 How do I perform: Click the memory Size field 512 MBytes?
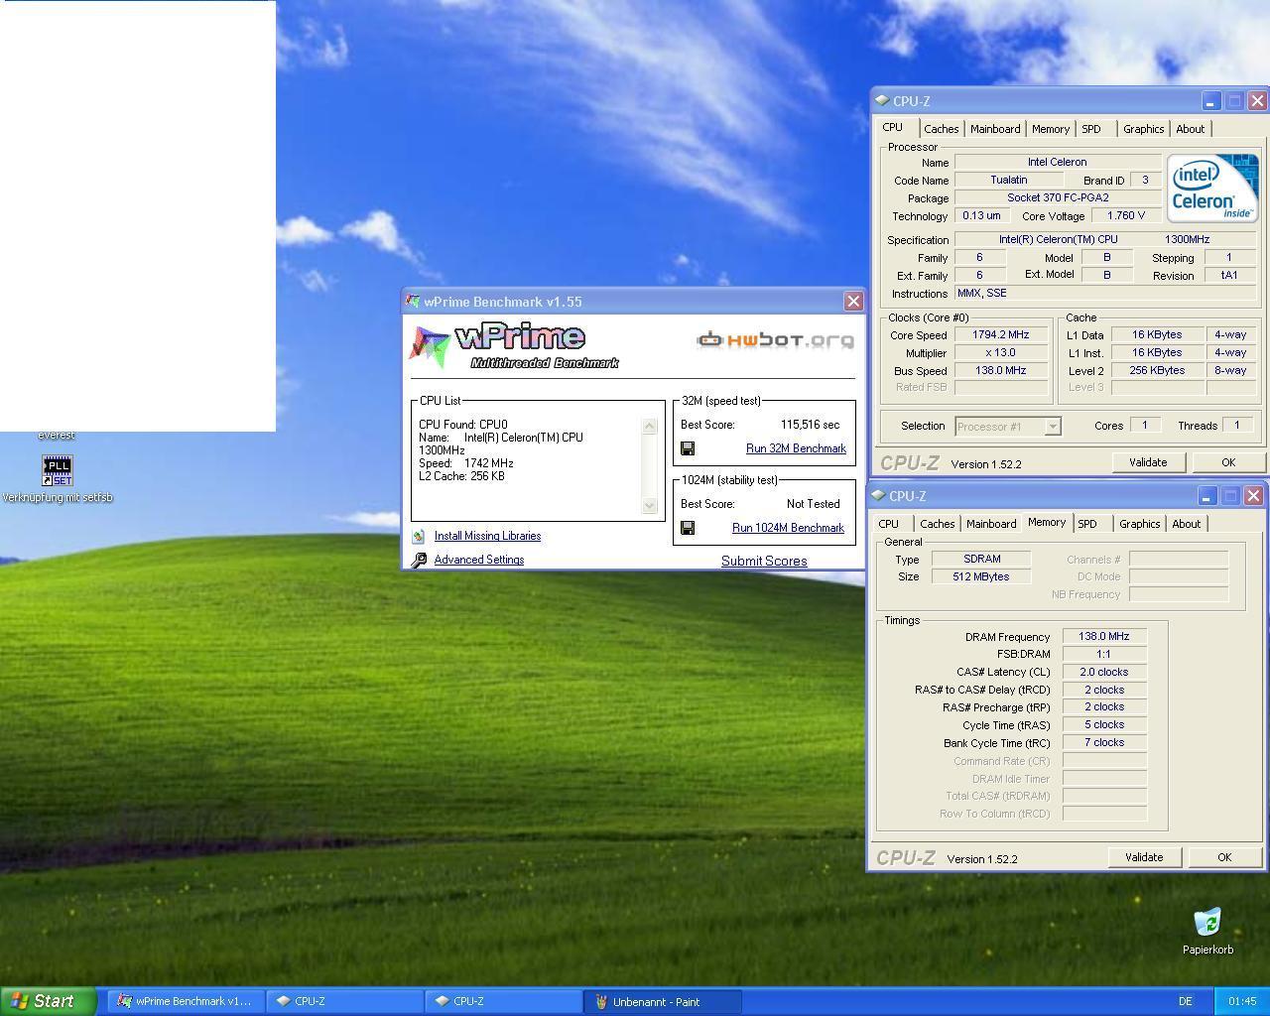tap(981, 577)
